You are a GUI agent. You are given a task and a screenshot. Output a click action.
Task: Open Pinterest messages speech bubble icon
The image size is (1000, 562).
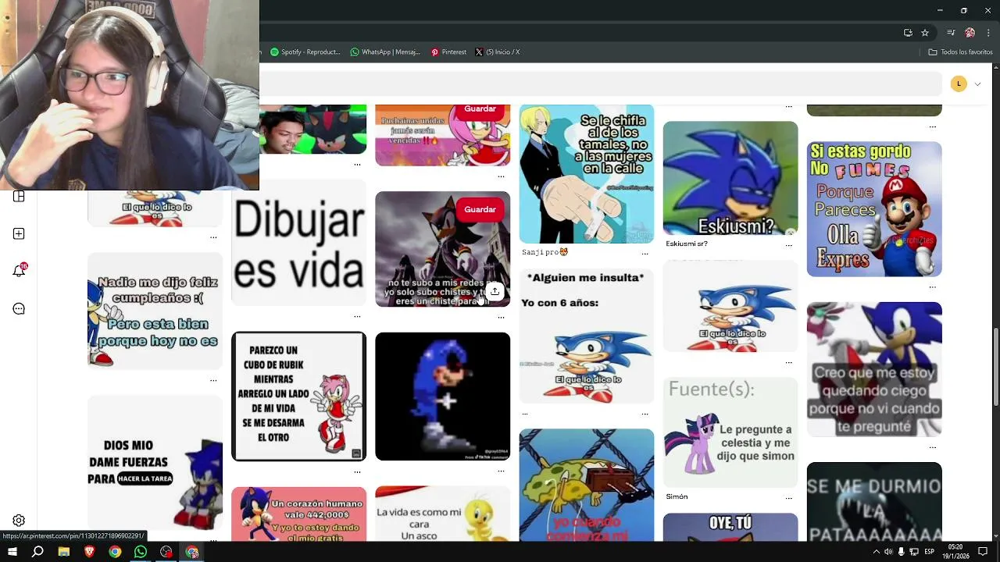[x=19, y=309]
